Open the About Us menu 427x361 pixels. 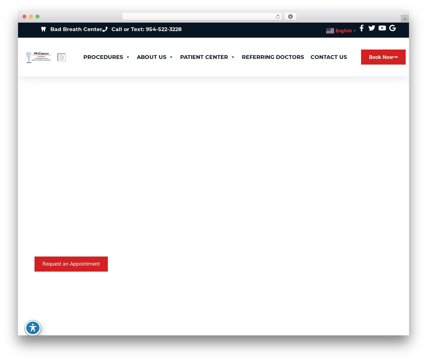tap(151, 57)
